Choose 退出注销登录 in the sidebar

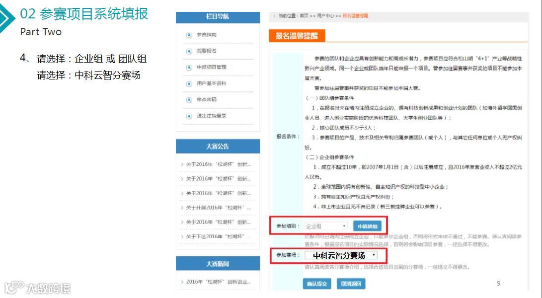(212, 116)
